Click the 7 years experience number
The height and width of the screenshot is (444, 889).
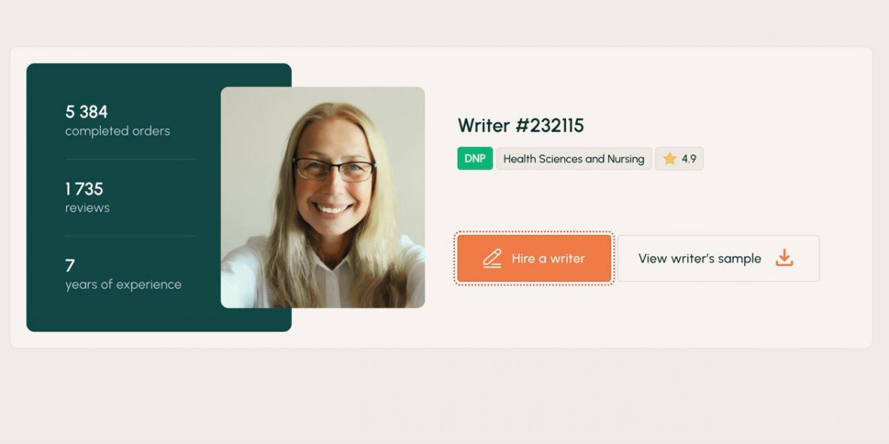pyautogui.click(x=70, y=266)
